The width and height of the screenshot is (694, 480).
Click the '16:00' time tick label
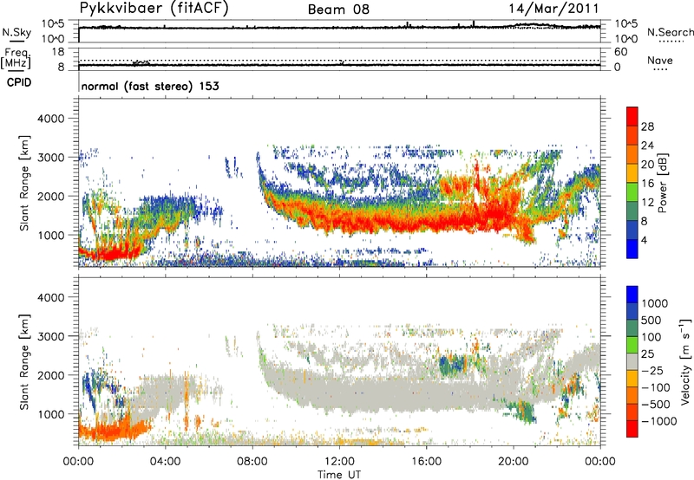coord(426,462)
